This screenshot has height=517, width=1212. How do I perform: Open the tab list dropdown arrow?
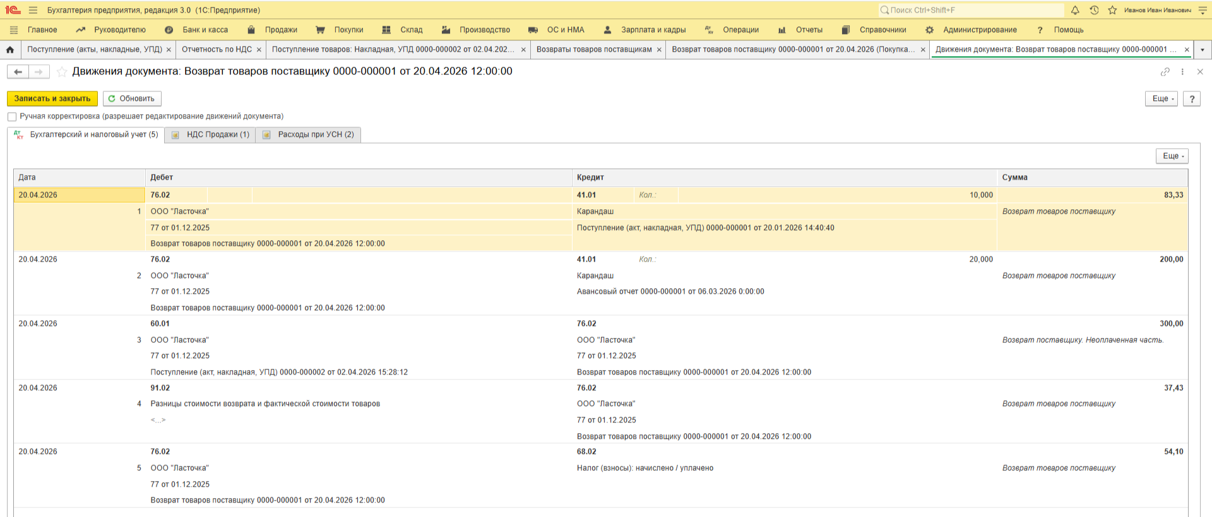coord(1202,50)
